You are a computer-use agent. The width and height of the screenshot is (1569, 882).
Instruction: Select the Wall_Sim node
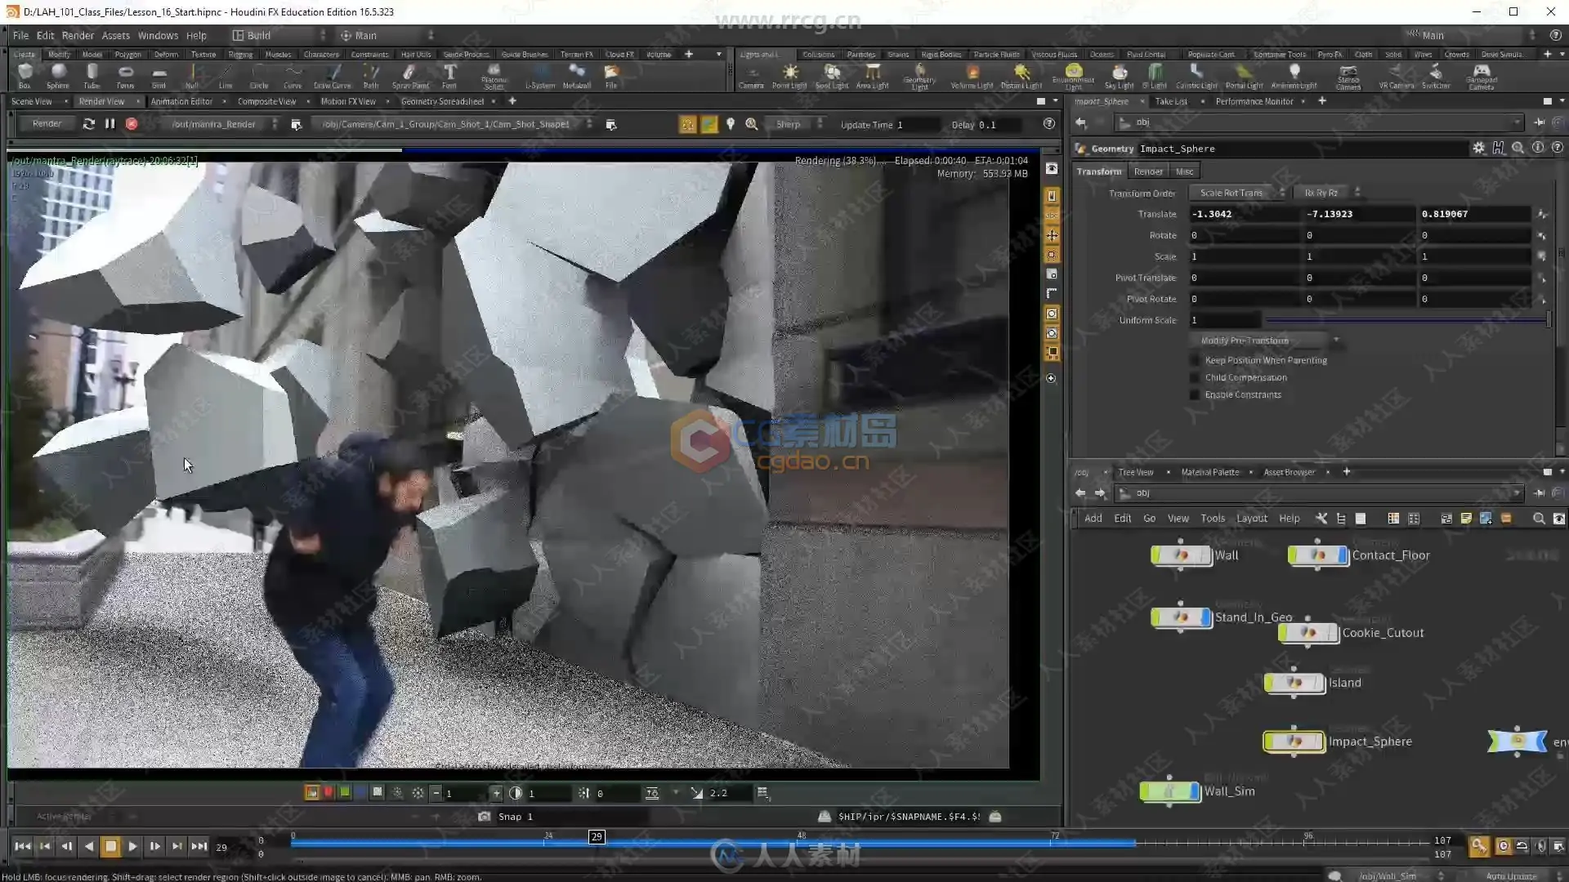coord(1169,791)
